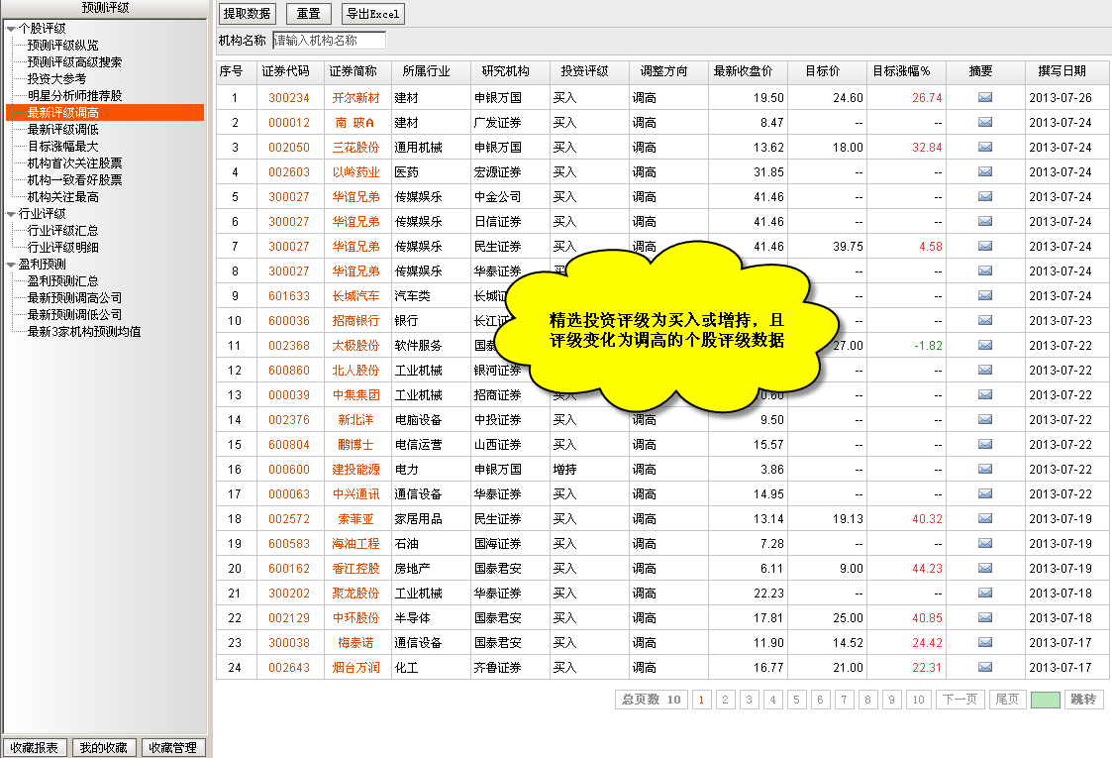Click the green page number jump box
This screenshot has width=1112, height=758.
click(1045, 700)
